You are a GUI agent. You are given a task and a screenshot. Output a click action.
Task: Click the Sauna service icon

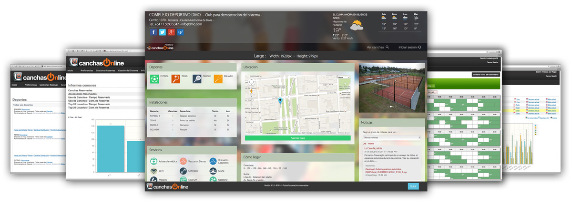pyautogui.click(x=213, y=171)
